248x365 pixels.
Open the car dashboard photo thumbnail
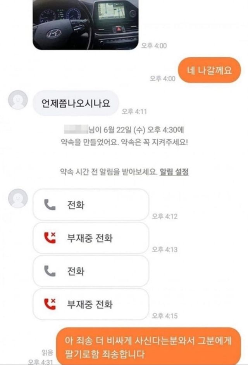[86, 24]
